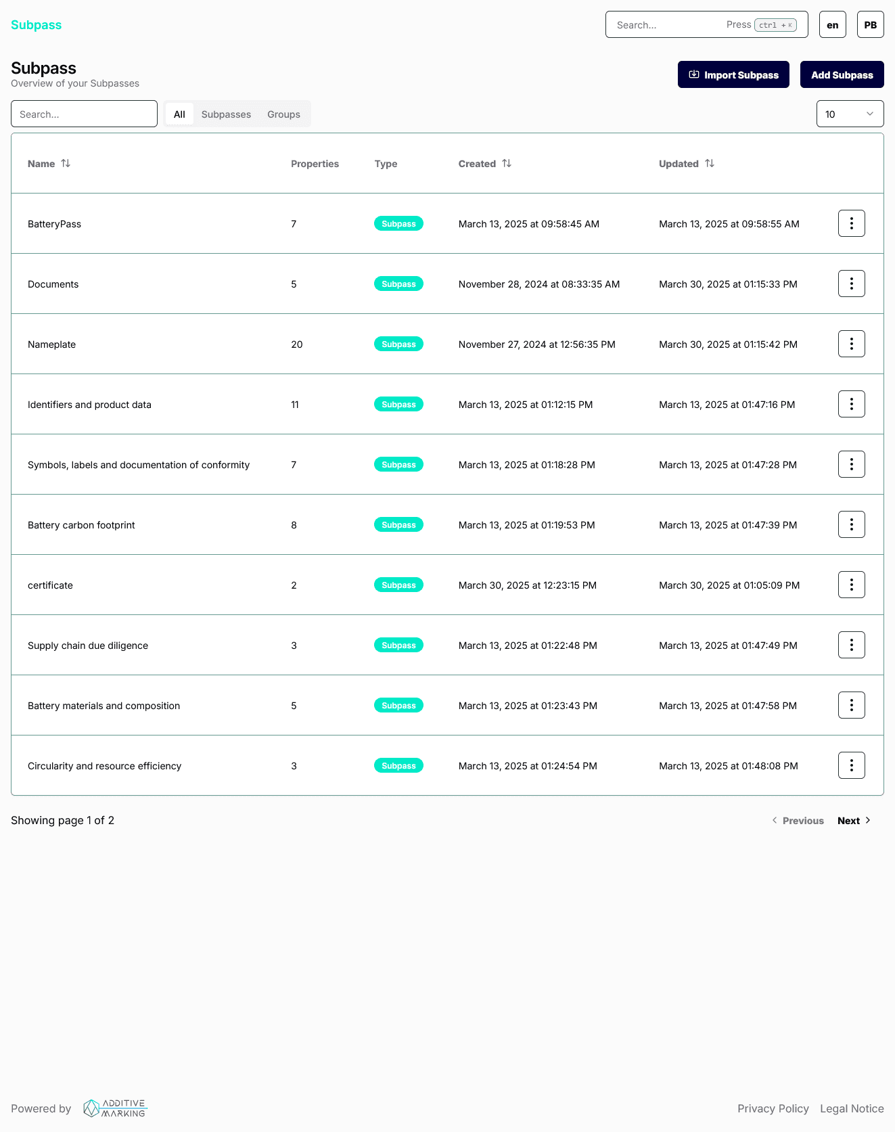Click the Subpass brand logo link

coord(37,24)
